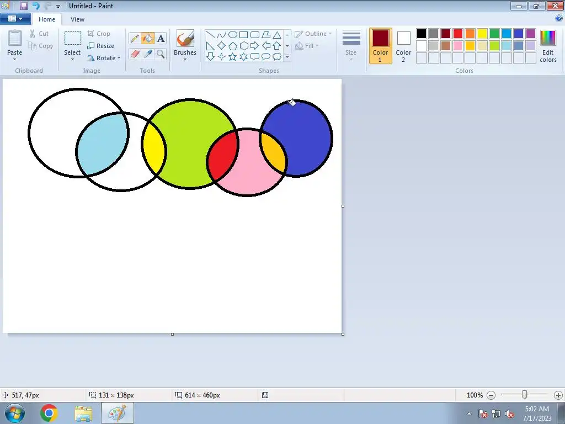
Task: Click the Save icon in title bar
Action: tap(23, 6)
